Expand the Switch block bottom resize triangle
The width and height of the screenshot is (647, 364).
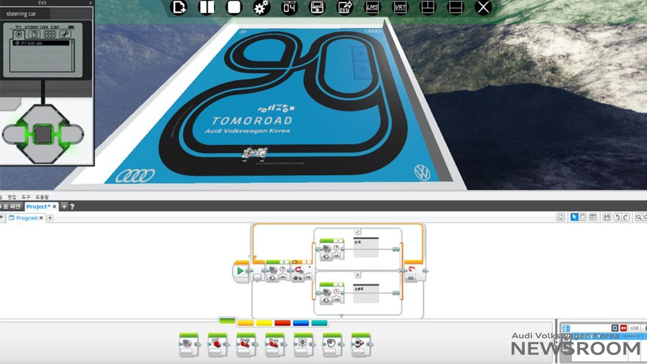341,316
